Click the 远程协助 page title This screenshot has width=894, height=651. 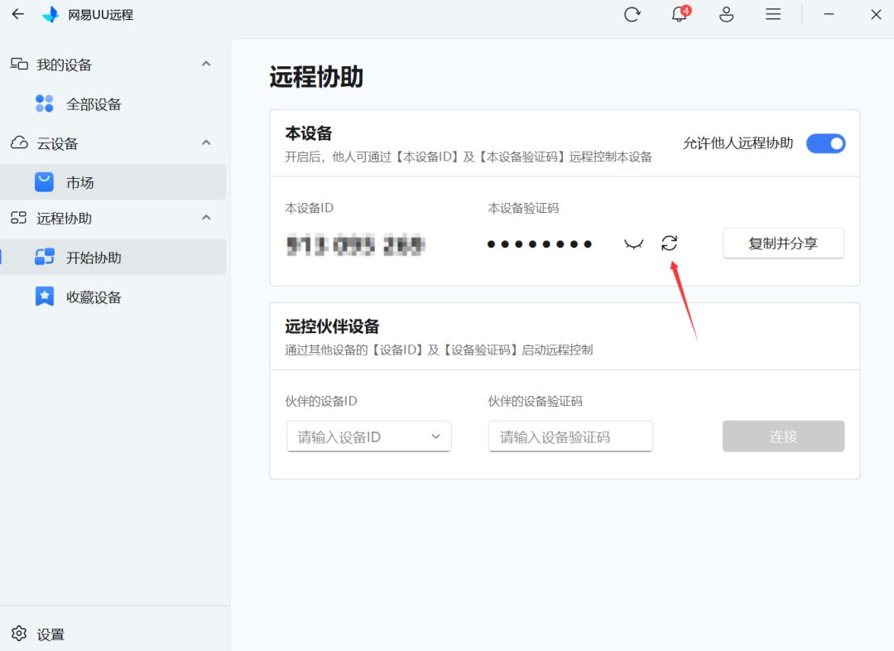[316, 77]
